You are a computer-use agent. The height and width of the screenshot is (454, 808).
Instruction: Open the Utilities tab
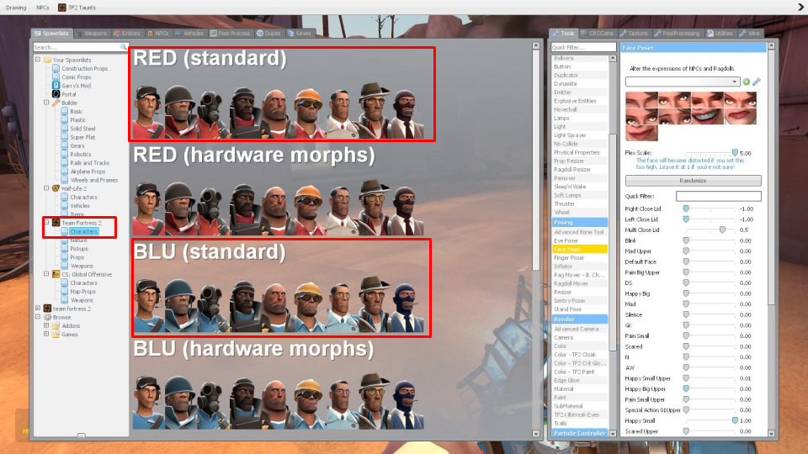pos(720,34)
